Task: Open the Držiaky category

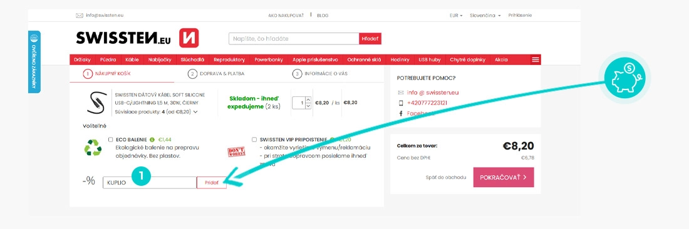Action: (82, 59)
